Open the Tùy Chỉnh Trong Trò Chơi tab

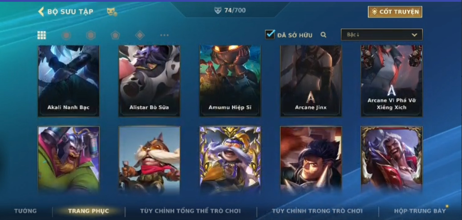pos(317,211)
